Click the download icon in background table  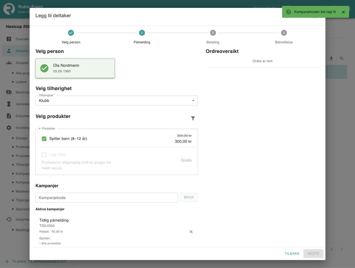[x=331, y=58]
